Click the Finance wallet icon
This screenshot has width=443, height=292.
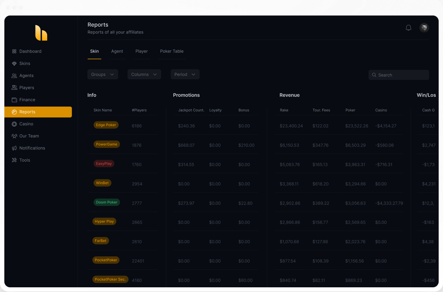click(14, 100)
